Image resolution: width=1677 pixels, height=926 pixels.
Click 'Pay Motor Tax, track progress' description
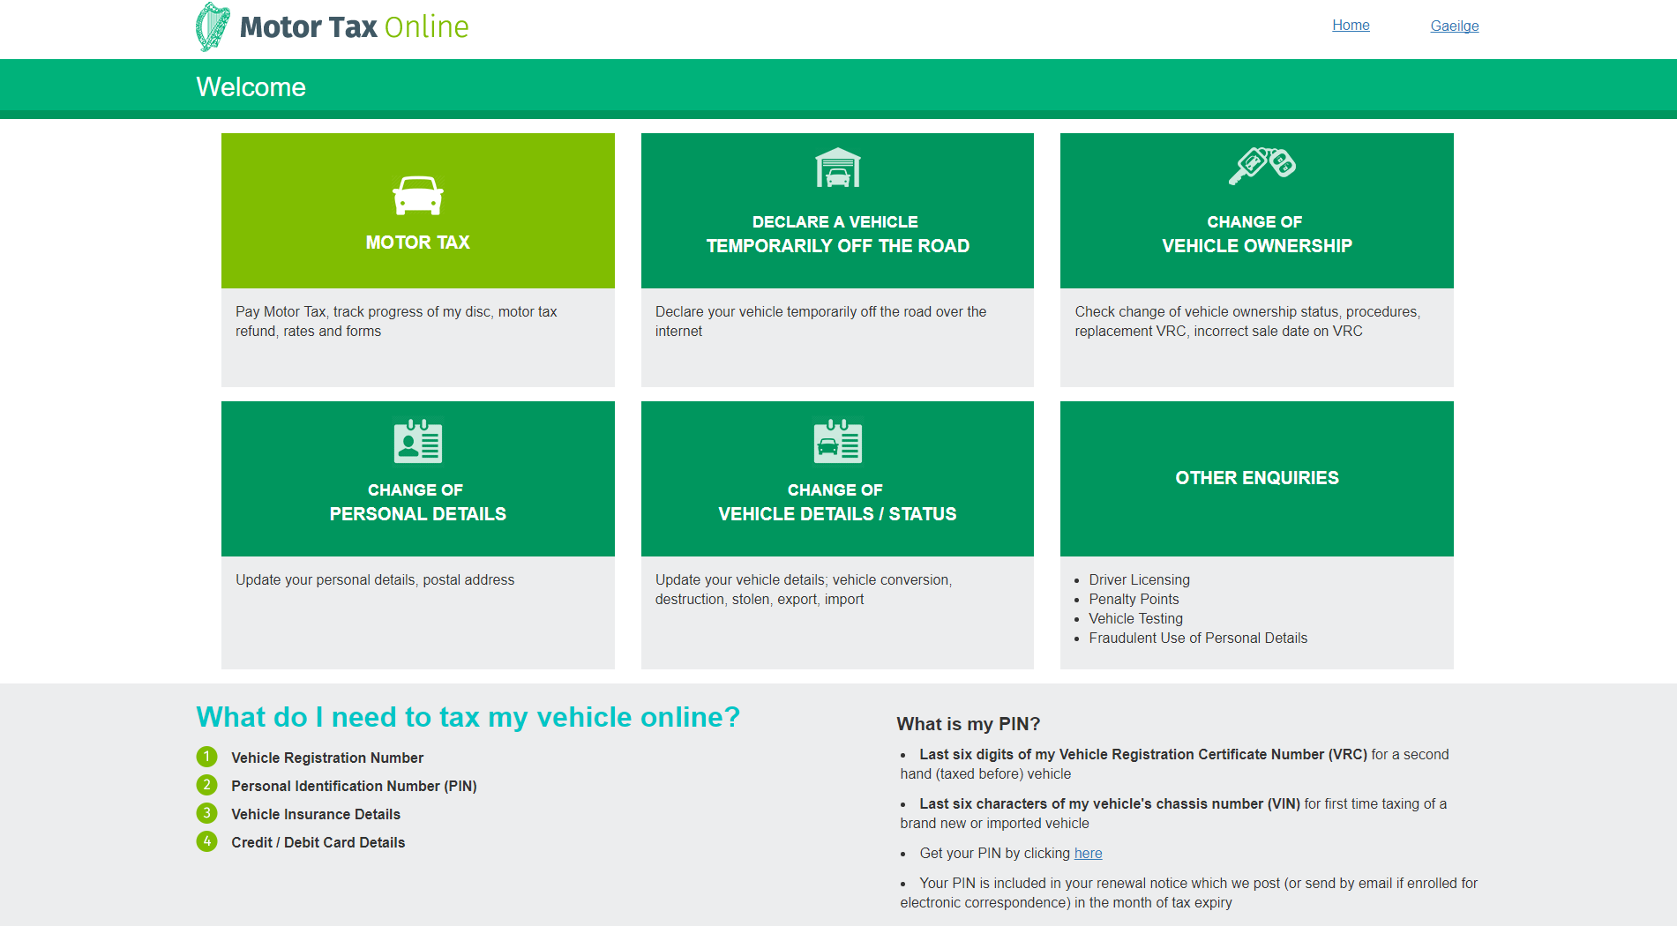point(396,321)
